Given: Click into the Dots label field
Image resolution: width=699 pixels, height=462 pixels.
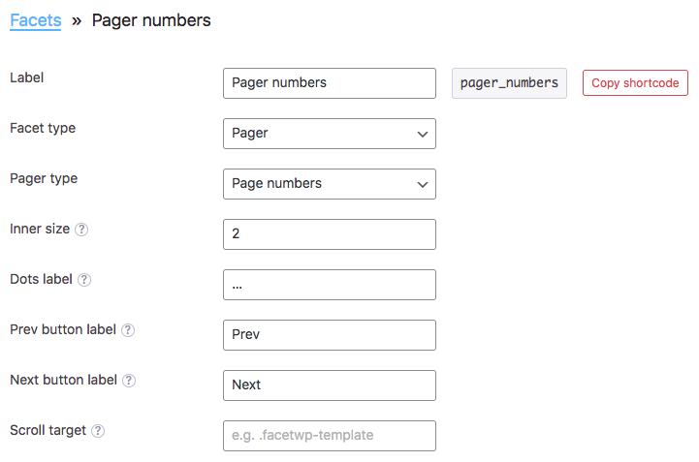Looking at the screenshot, I should pos(330,285).
